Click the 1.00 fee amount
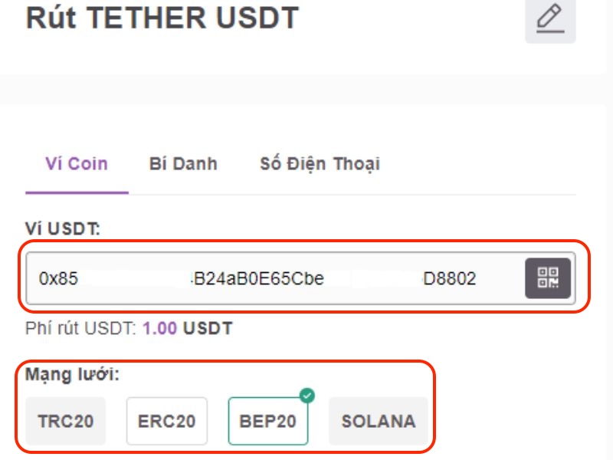 [159, 329]
